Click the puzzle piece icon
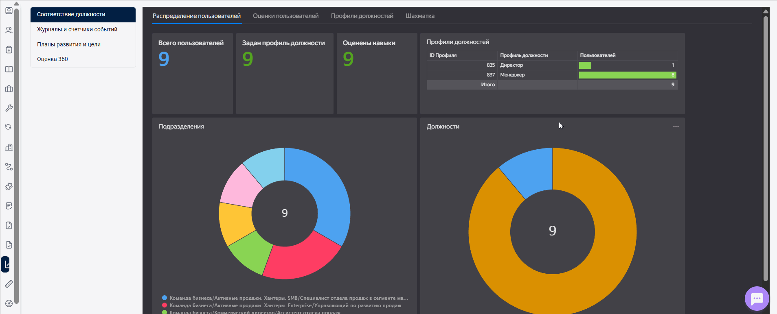 tap(9, 186)
